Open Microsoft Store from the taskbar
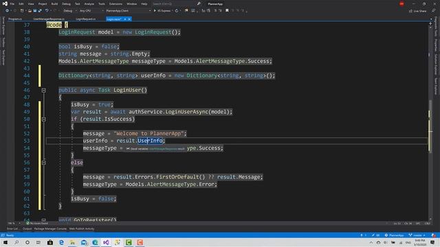This screenshot has height=247, width=440. (x=50, y=242)
